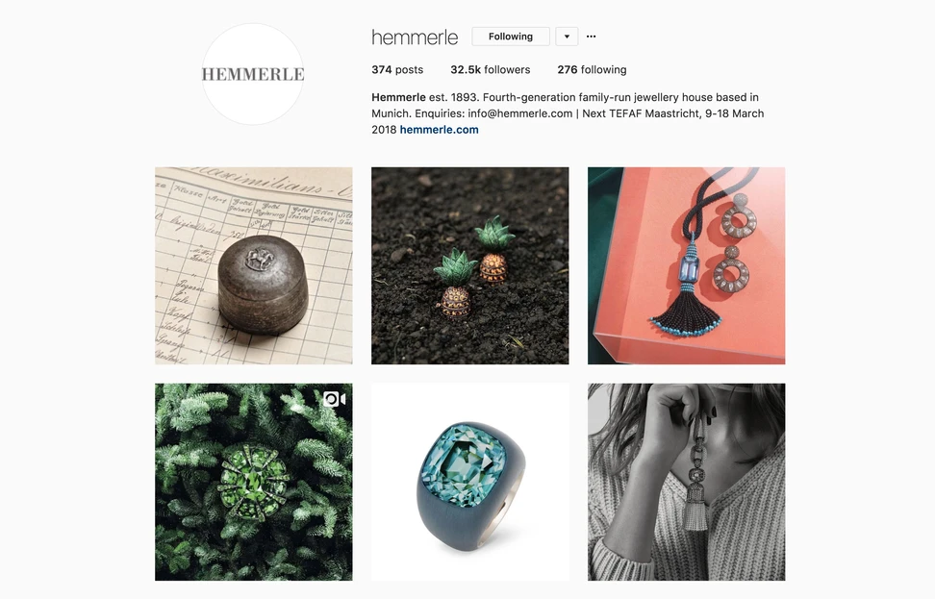
Task: Click the Following button
Action: tap(511, 37)
